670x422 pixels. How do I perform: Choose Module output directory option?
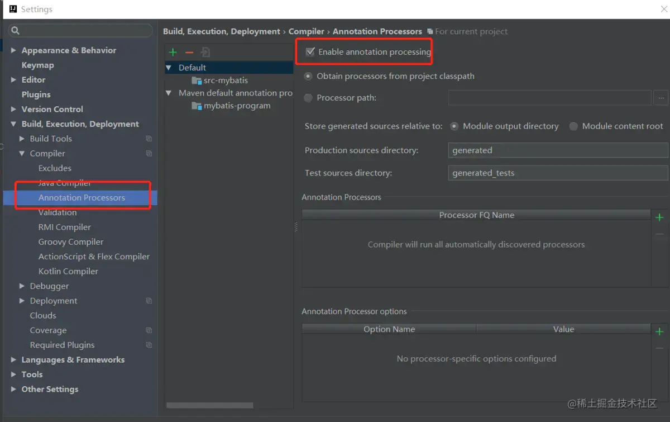[454, 126]
